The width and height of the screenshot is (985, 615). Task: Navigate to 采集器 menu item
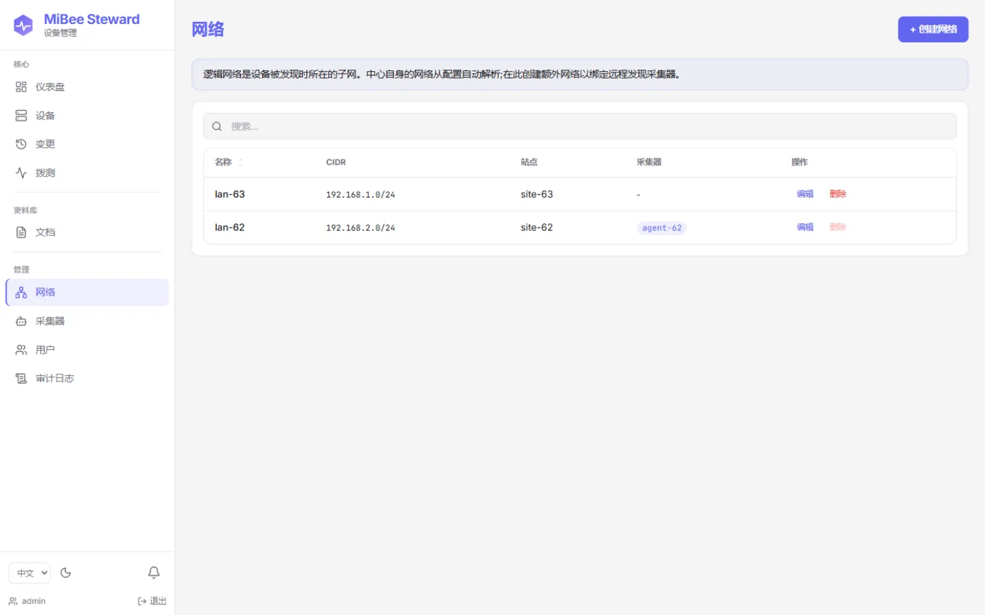[x=87, y=321]
